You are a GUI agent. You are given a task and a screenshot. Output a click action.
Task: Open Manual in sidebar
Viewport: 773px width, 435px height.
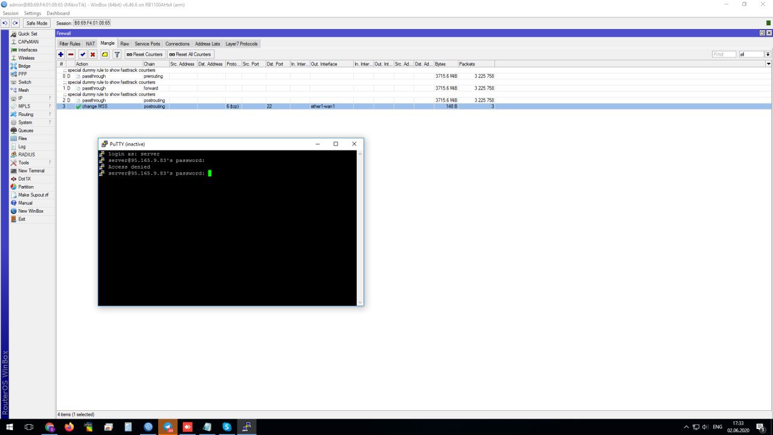point(25,203)
